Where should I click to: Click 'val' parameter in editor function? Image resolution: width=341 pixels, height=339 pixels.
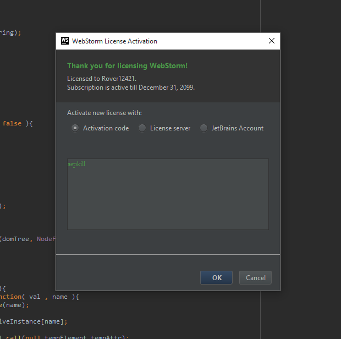[x=35, y=297]
